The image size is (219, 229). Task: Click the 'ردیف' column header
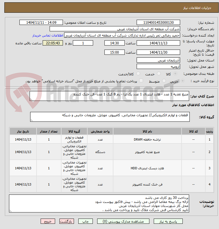click(209, 131)
